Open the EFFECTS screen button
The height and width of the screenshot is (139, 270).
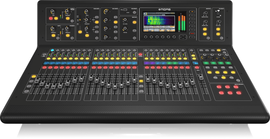point(192,30)
